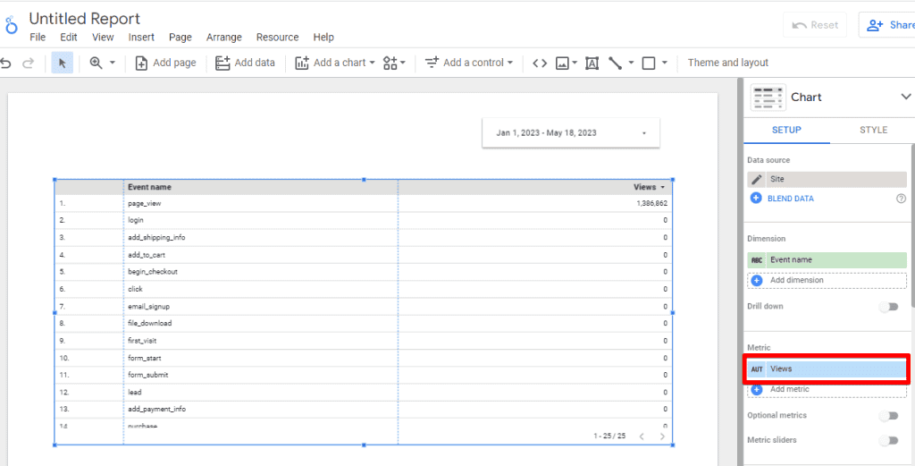
Task: Switch to the STYLE tab
Action: click(873, 130)
